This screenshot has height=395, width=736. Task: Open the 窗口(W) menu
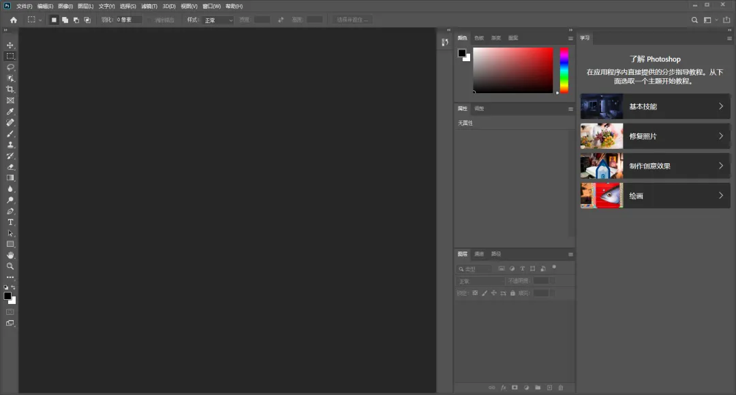click(x=211, y=6)
